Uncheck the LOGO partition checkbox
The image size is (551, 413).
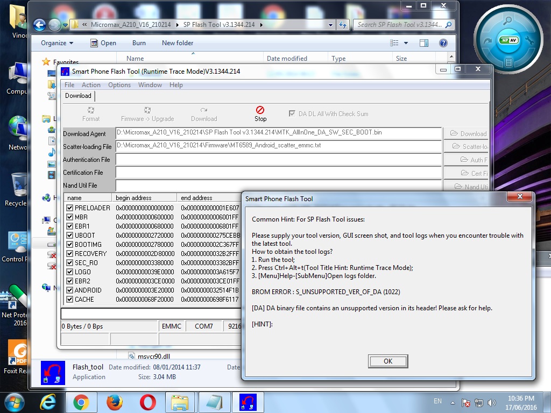point(69,272)
